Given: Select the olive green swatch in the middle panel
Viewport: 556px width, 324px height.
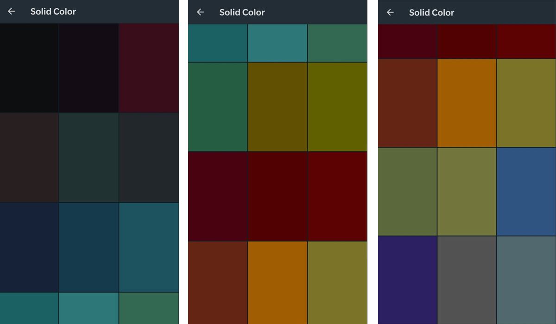Looking at the screenshot, I should 337,106.
